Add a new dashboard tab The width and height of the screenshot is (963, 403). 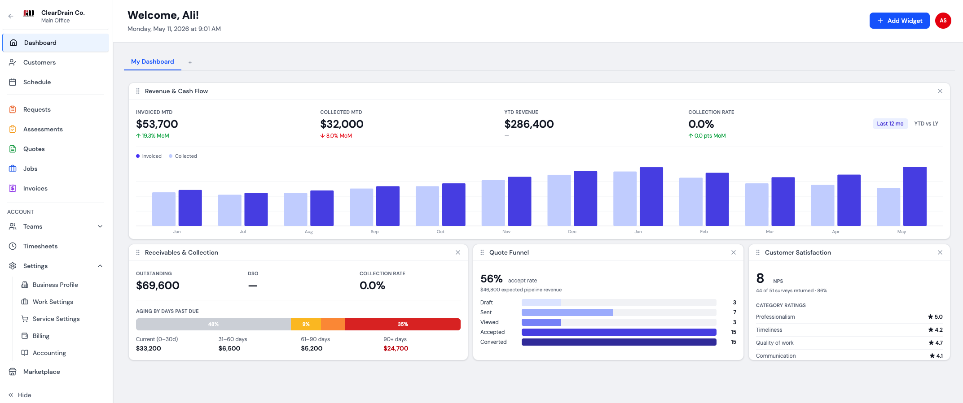pos(190,62)
